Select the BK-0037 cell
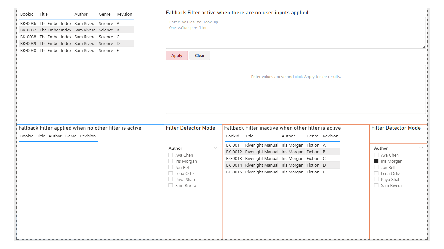The height and width of the screenshot is (249, 444). (28, 30)
